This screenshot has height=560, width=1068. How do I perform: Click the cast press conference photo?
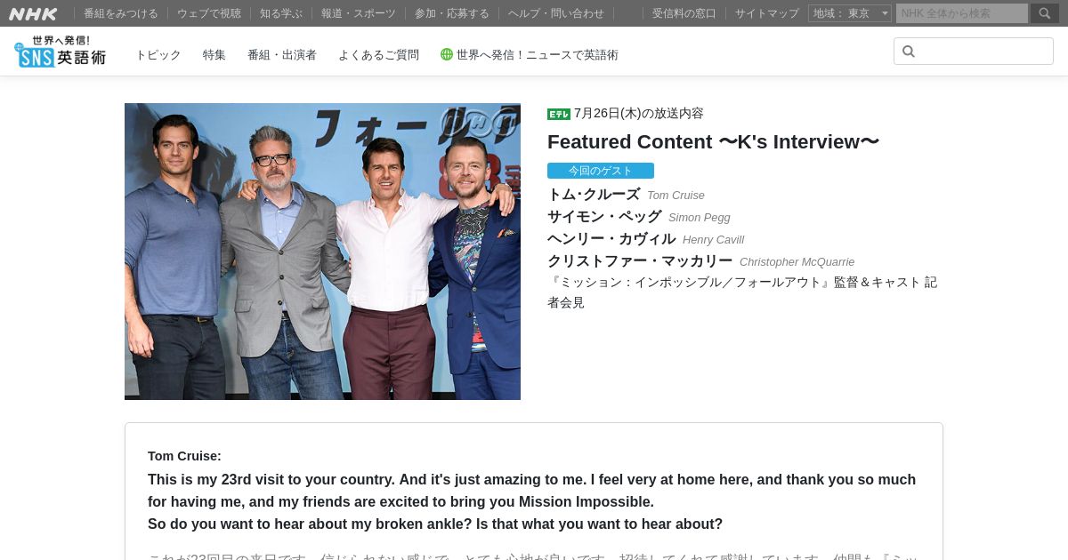click(x=322, y=252)
